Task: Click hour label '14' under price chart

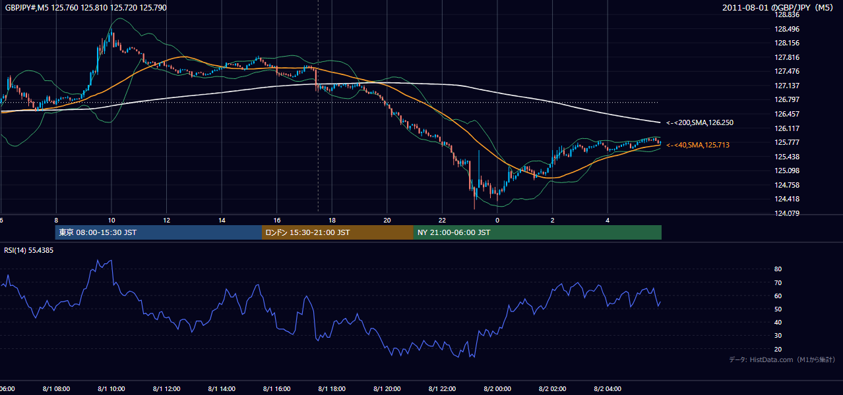Action: click(x=222, y=221)
